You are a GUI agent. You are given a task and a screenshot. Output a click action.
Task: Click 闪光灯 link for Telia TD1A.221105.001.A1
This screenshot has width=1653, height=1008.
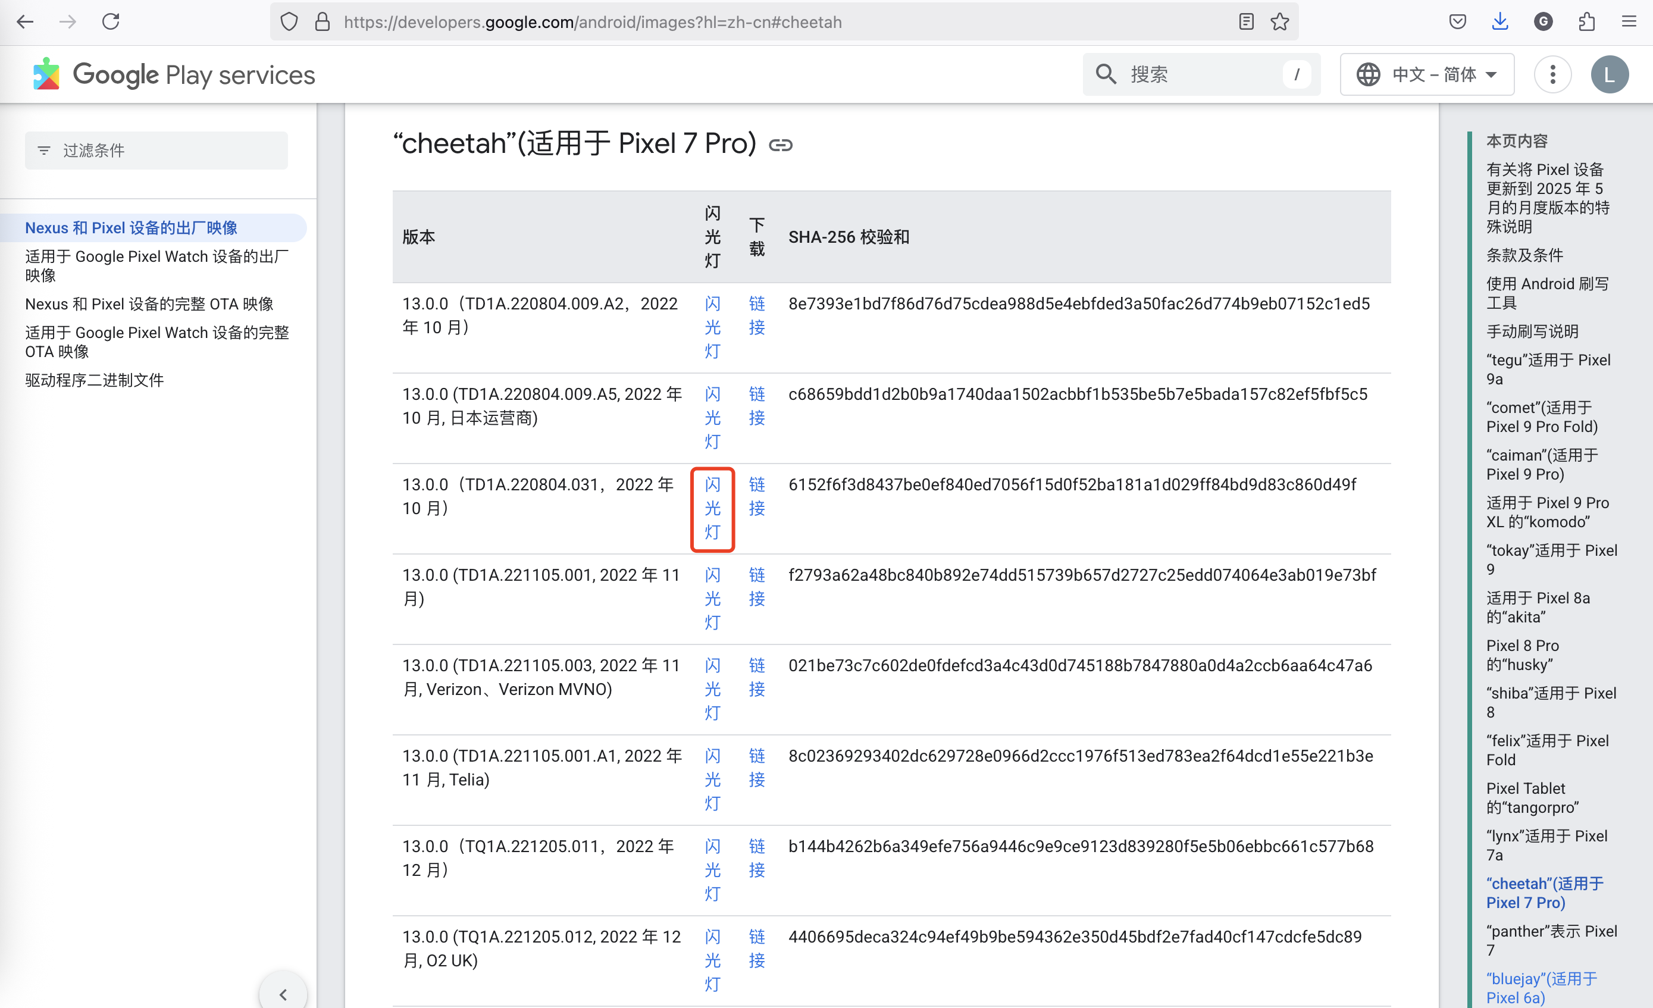(712, 780)
